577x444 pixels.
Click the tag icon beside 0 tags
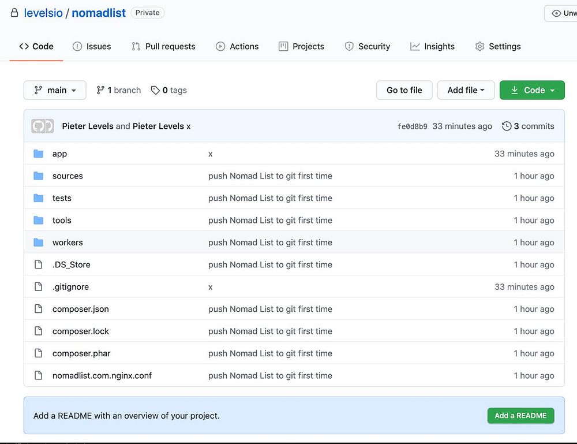155,90
